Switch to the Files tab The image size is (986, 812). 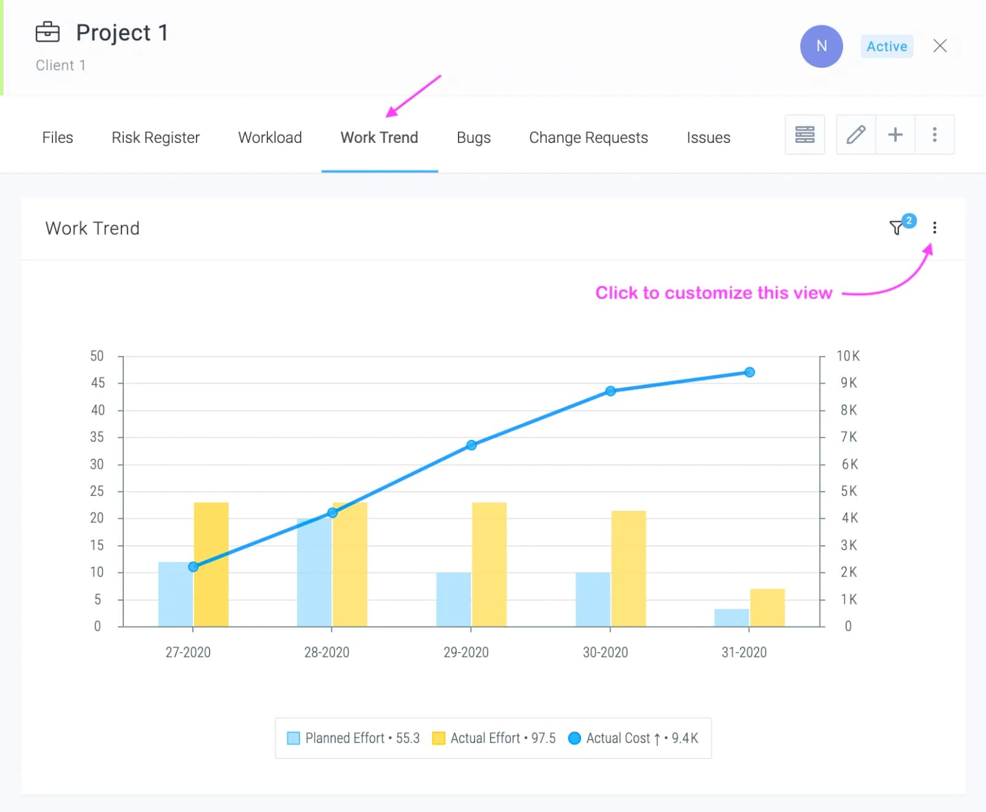(57, 137)
